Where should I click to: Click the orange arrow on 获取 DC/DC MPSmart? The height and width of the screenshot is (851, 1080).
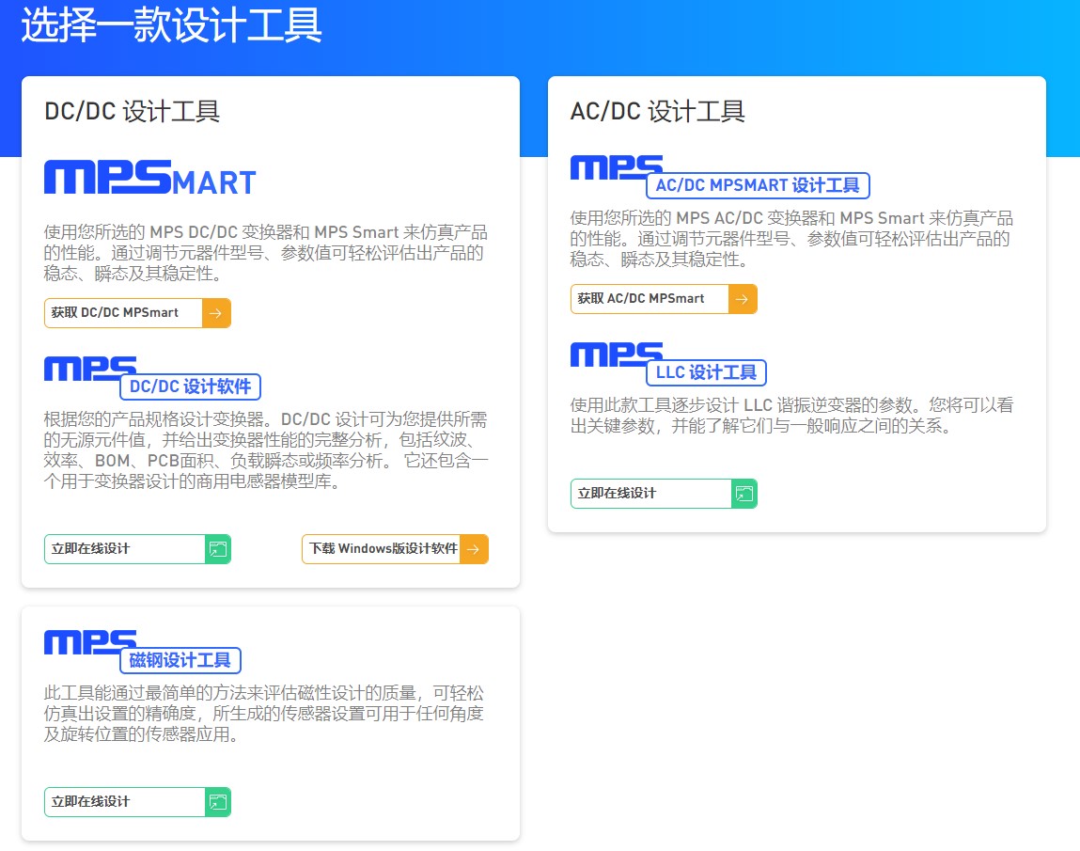[x=219, y=312]
